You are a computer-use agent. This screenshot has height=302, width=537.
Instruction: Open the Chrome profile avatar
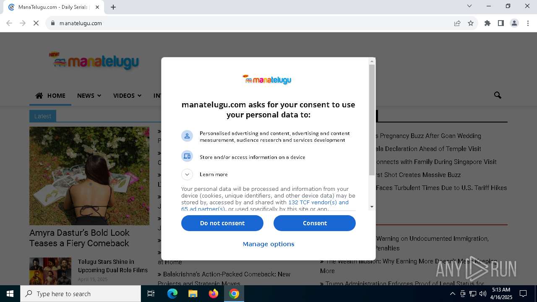(x=514, y=23)
